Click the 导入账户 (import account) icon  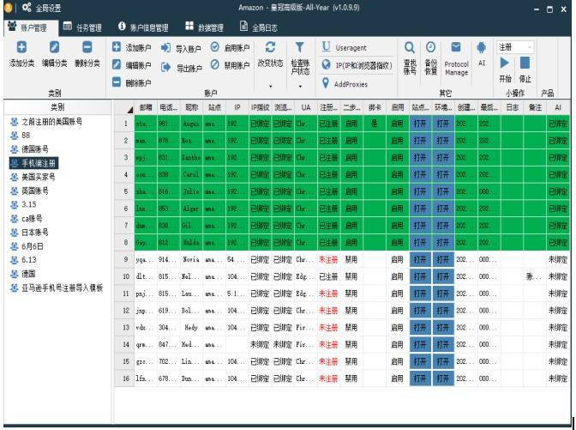click(166, 48)
